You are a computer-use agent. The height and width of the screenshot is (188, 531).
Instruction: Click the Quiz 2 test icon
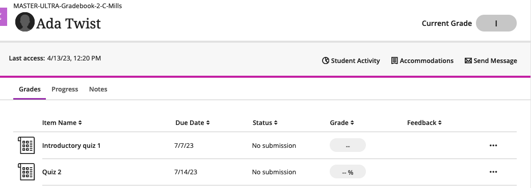[x=26, y=172]
